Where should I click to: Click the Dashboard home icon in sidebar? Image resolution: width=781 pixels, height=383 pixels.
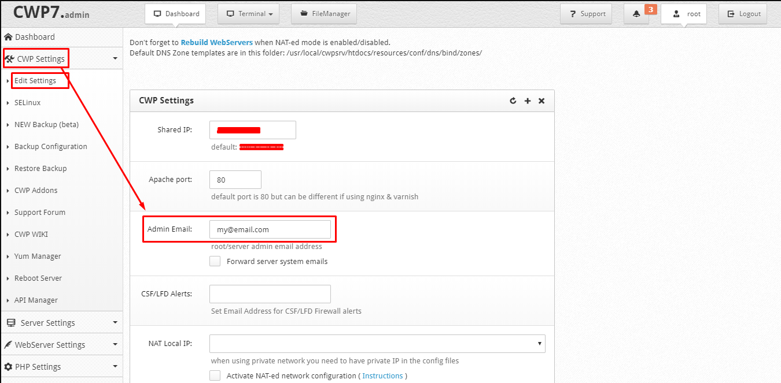point(8,37)
